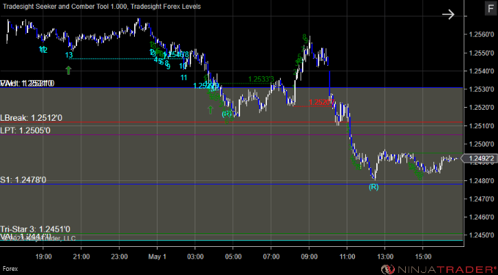Click the 1.2500'0 price axis label
498x275 pixels.
(x=481, y=144)
